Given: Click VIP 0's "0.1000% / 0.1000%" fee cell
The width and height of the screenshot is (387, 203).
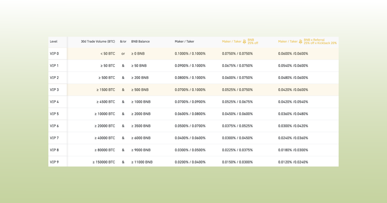Looking at the screenshot, I should pos(190,53).
